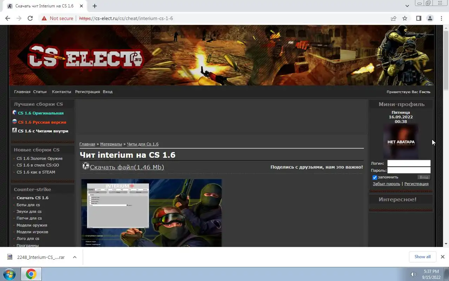This screenshot has height=281, width=449.
Task: Click the Логин input field
Action: point(409,163)
